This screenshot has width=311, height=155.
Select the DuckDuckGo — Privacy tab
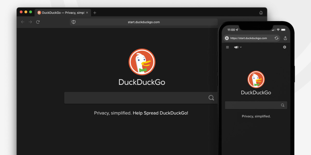point(63,13)
